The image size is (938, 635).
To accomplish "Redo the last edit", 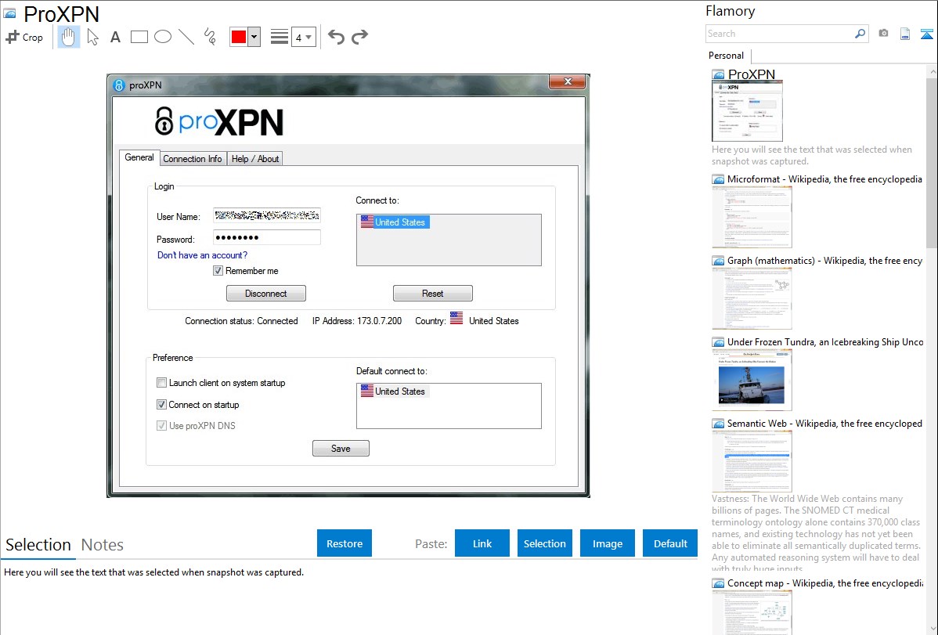I will click(359, 37).
